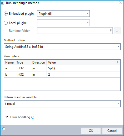124x136 pixels.
Task: Close the Run .net plugin method dialog
Action: pyautogui.click(x=121, y=3)
